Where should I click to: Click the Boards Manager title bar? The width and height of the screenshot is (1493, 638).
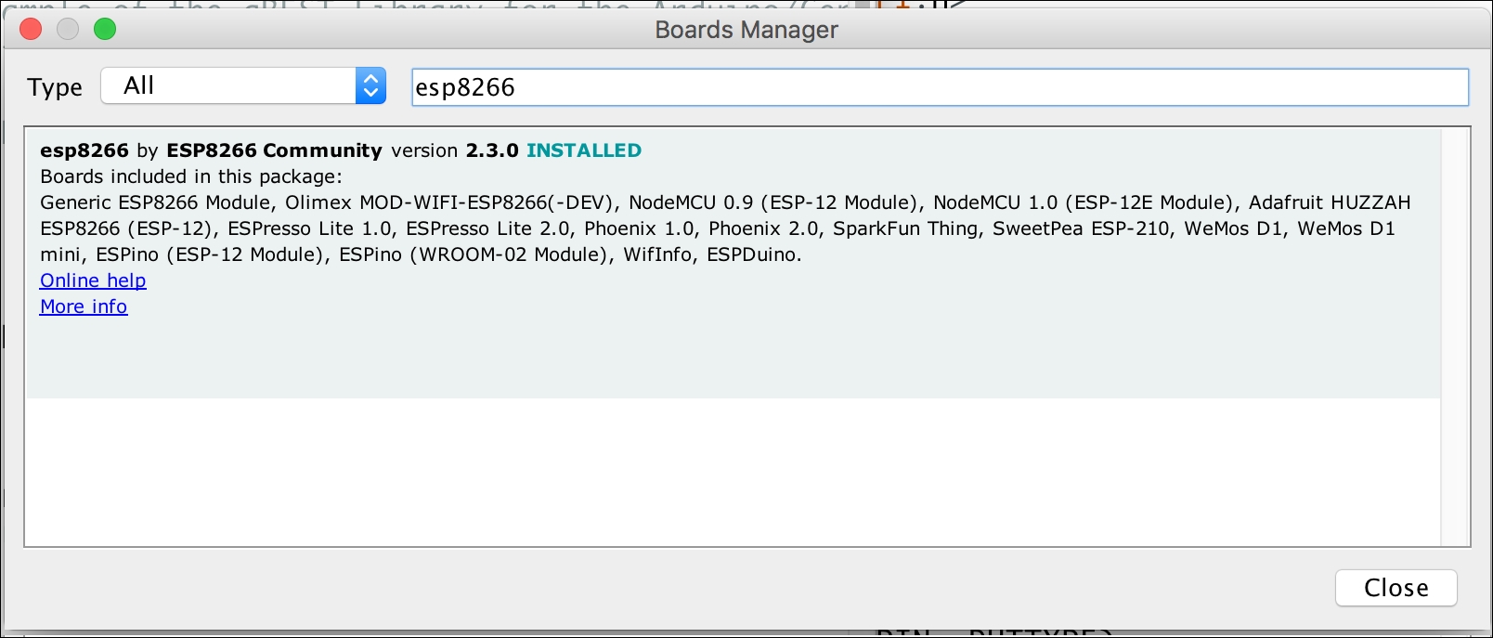coord(746,30)
